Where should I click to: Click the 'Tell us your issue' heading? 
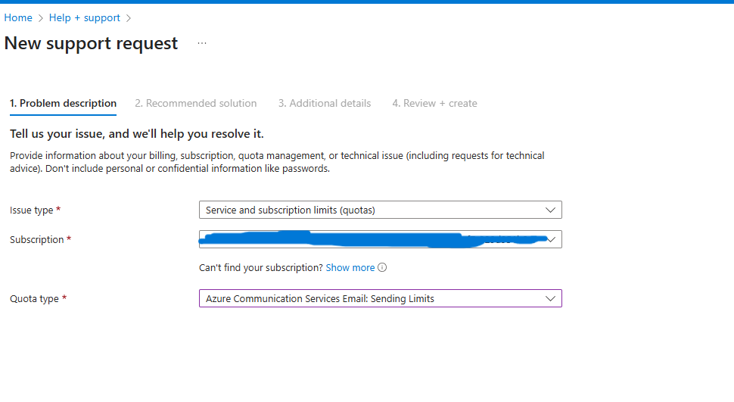pyautogui.click(x=137, y=134)
